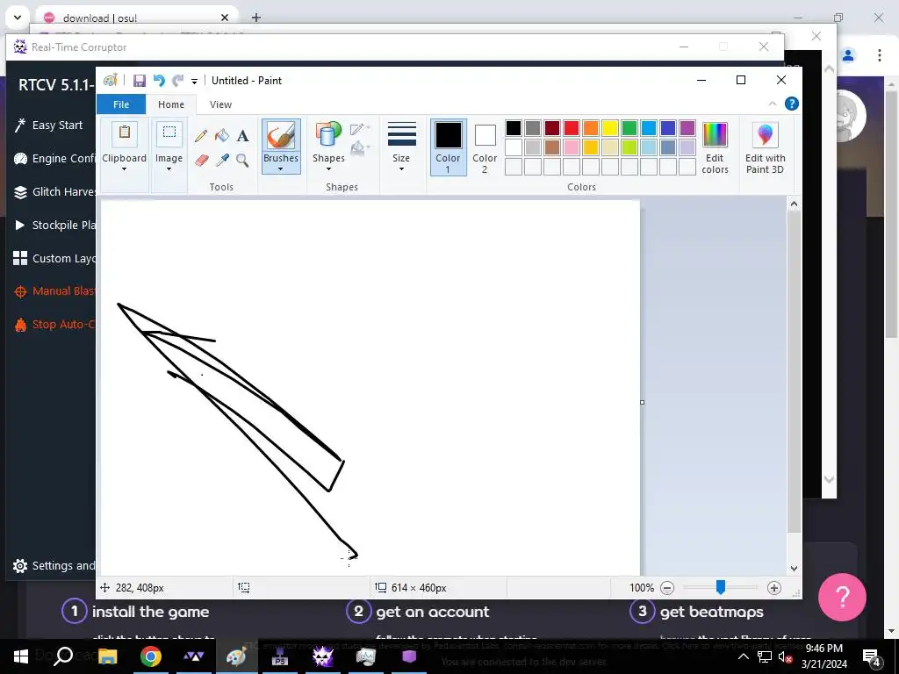Switch to the View ribbon tab
The width and height of the screenshot is (899, 674).
(x=220, y=104)
